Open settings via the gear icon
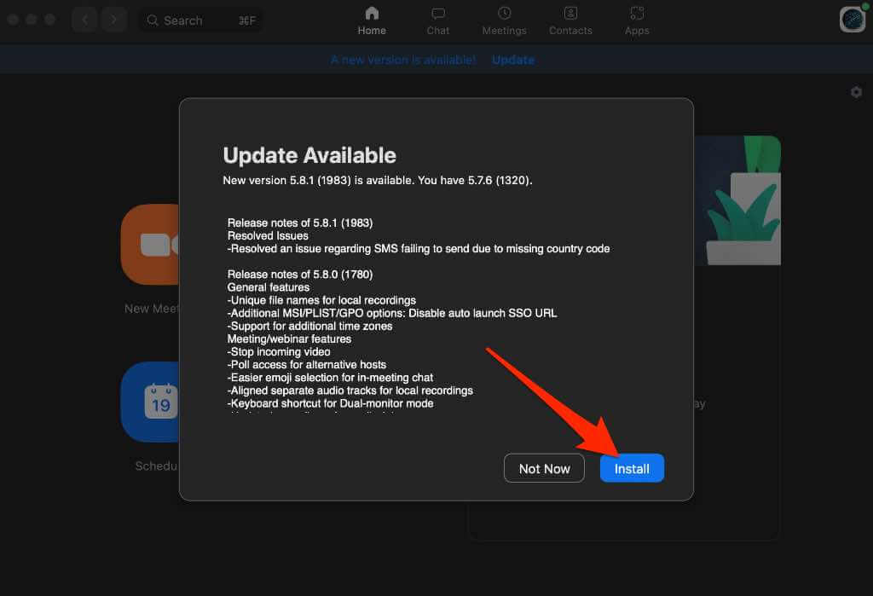The height and width of the screenshot is (596, 873). (x=856, y=92)
